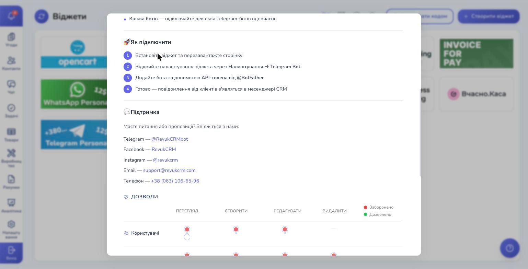The width and height of the screenshot is (528, 269).
Task: Click support@revukcrm.com email link
Action: coord(169,170)
